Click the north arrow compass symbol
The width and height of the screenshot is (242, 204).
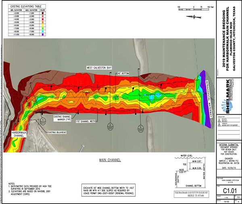pos(195,17)
